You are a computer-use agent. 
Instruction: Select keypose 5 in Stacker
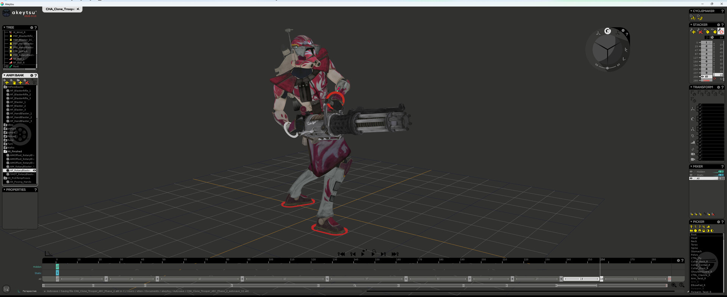(x=706, y=58)
